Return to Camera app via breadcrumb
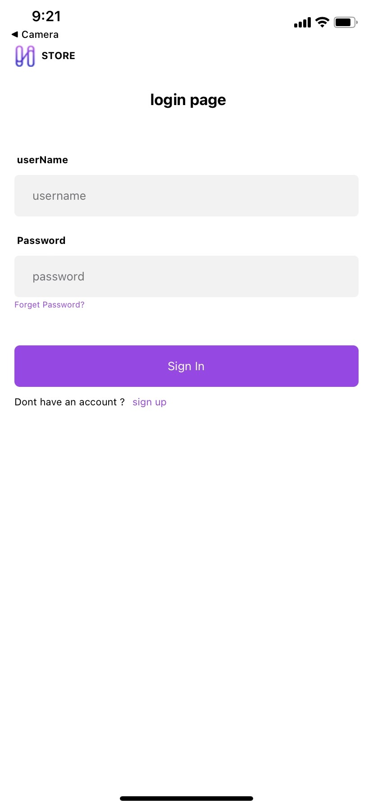 35,34
